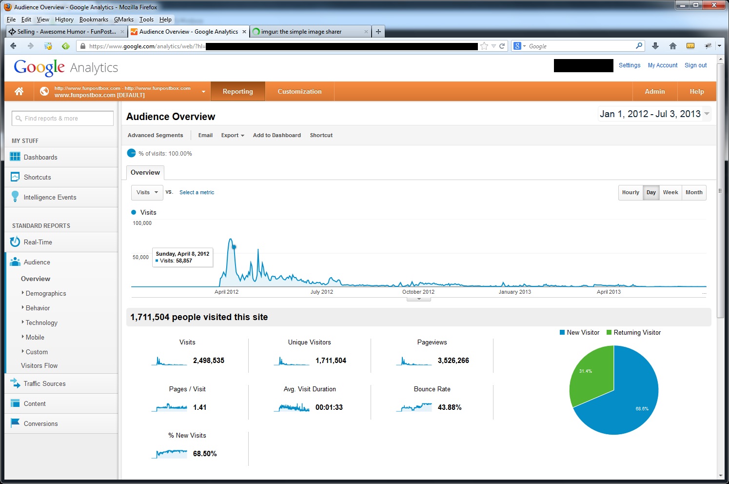Open the Firefox Bookmarks menu
729x484 pixels.
[94, 20]
